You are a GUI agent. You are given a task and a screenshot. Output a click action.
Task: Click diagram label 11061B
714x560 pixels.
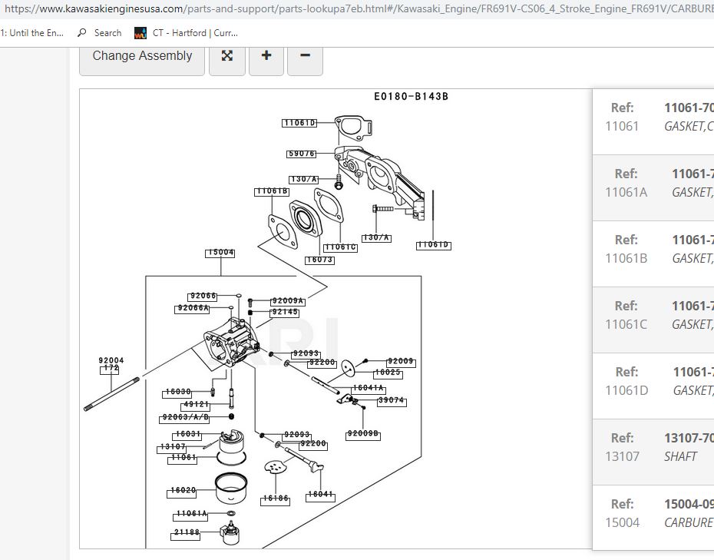[x=271, y=192]
